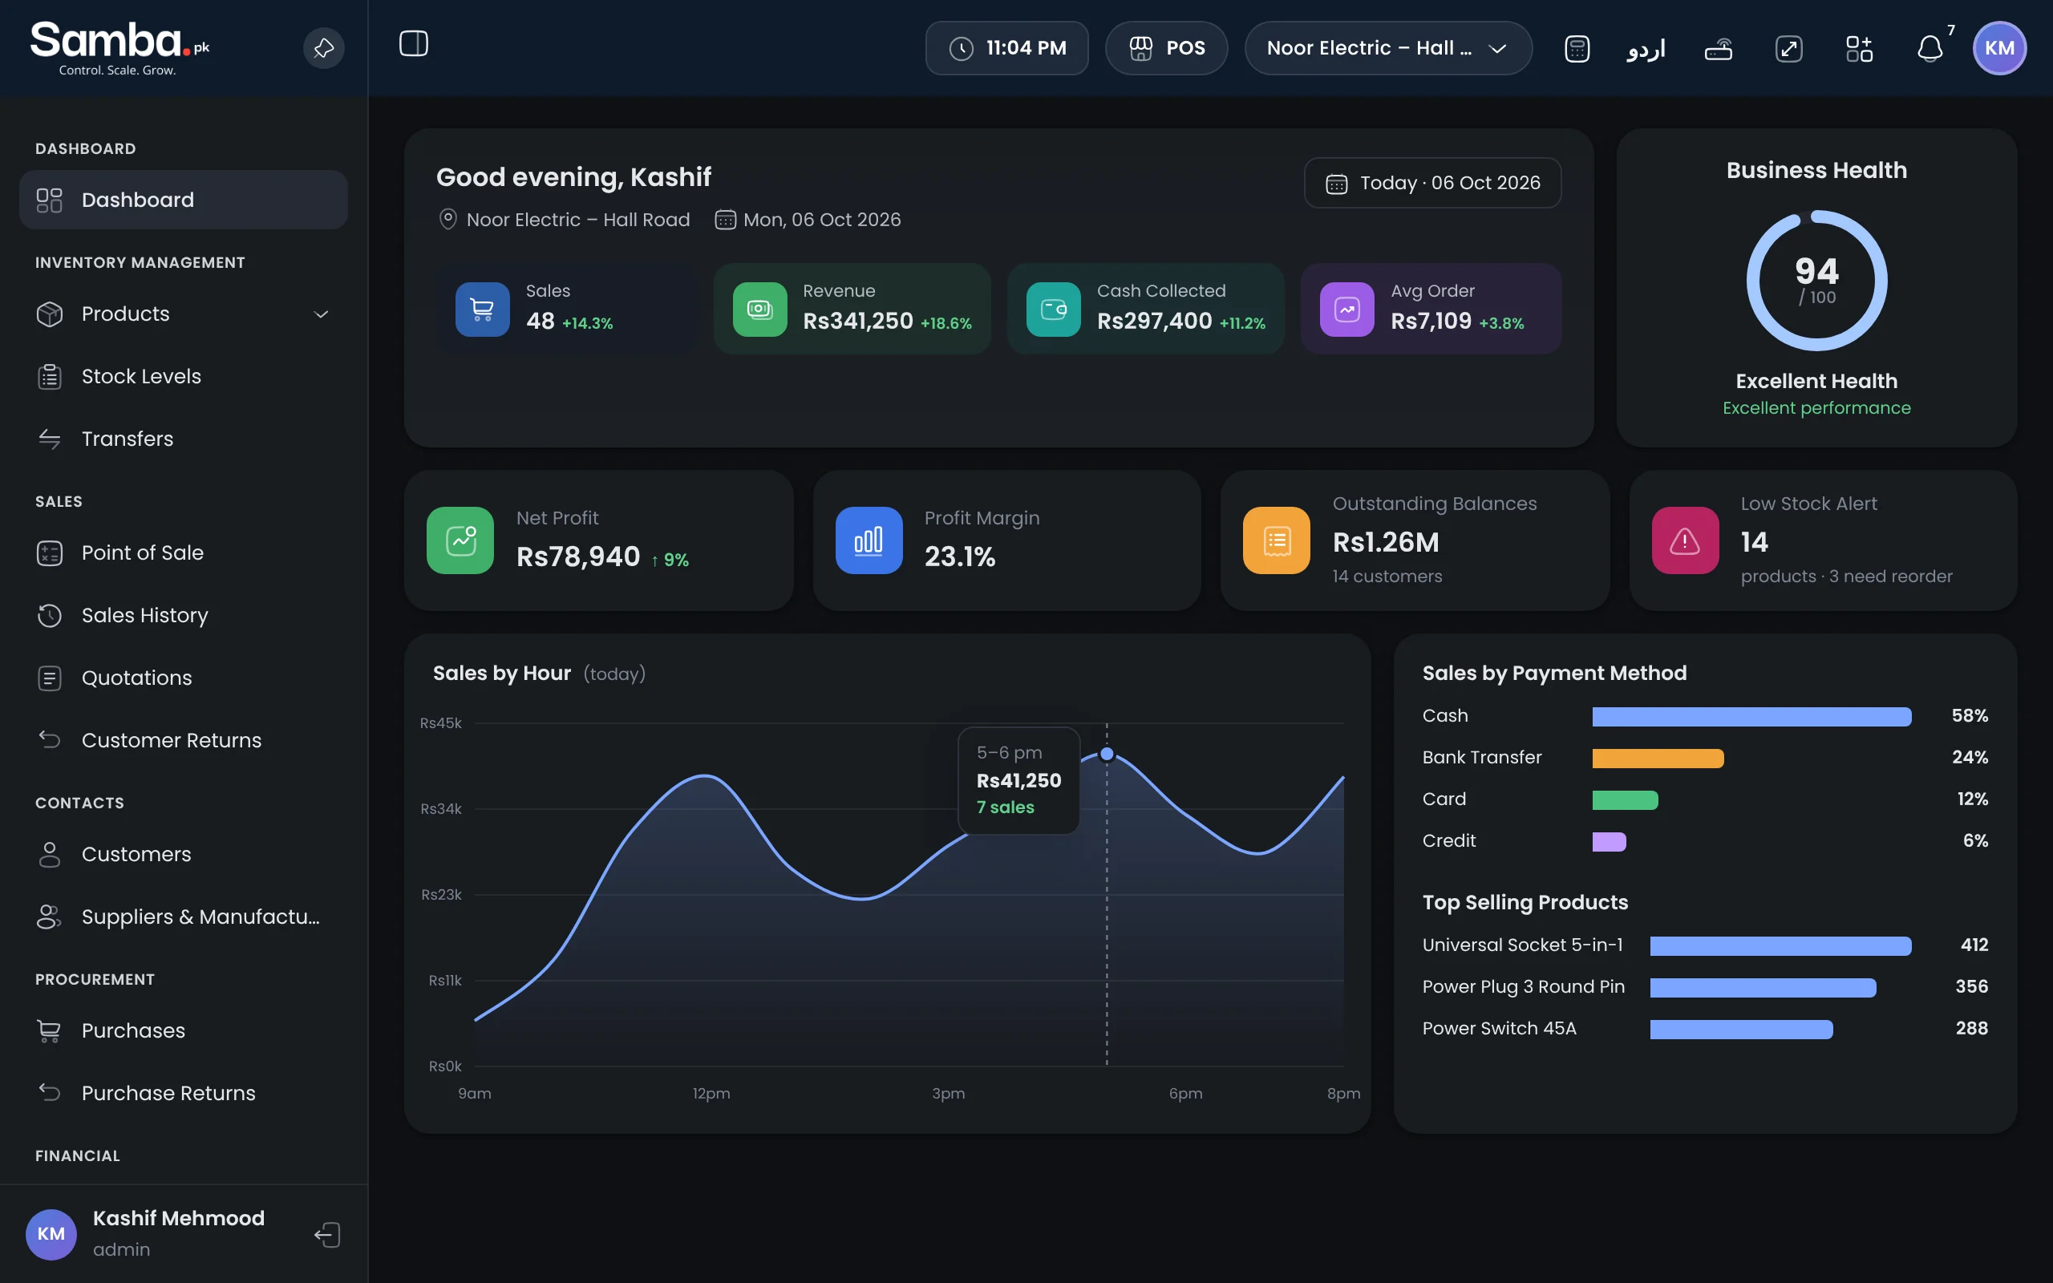The width and height of the screenshot is (2053, 1283).
Task: Click the '14 customers' text
Action: [x=1387, y=577]
